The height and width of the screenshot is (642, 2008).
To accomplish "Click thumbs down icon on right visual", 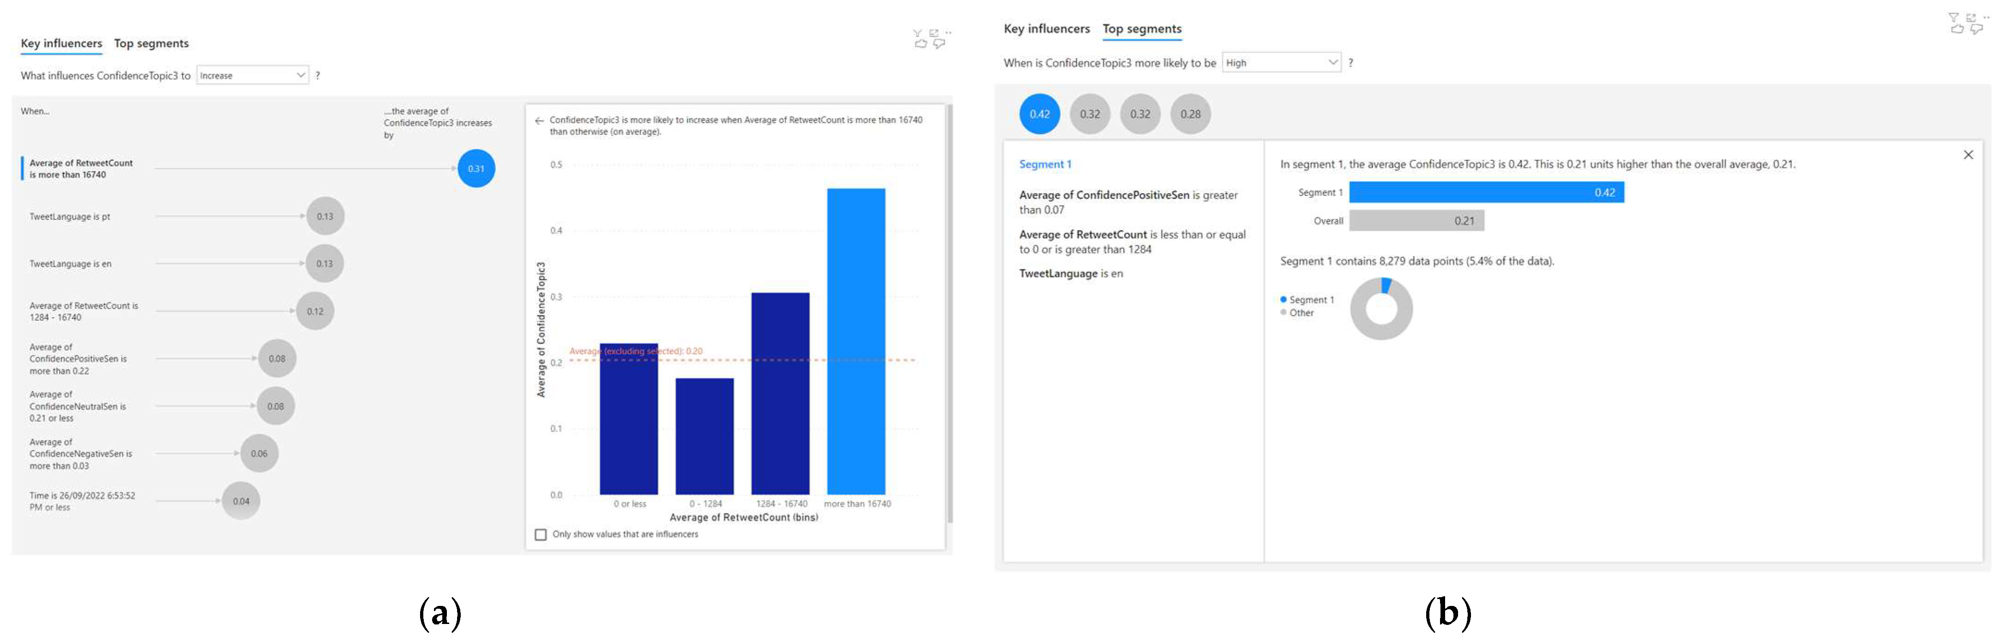I will coord(1976,30).
